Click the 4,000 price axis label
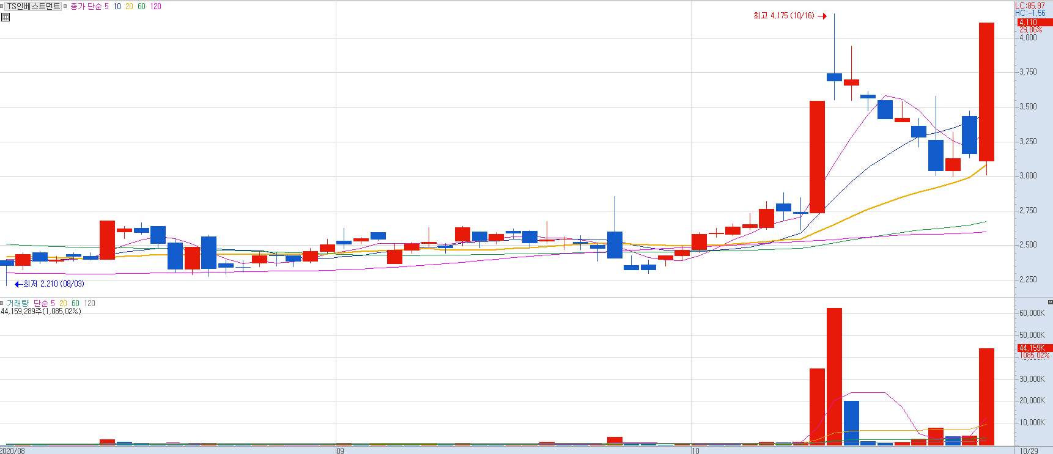The width and height of the screenshot is (1053, 454). point(1028,37)
